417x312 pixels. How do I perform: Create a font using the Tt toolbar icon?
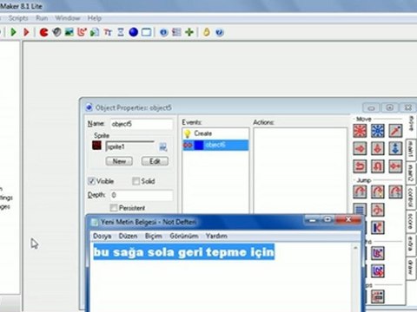pos(108,32)
